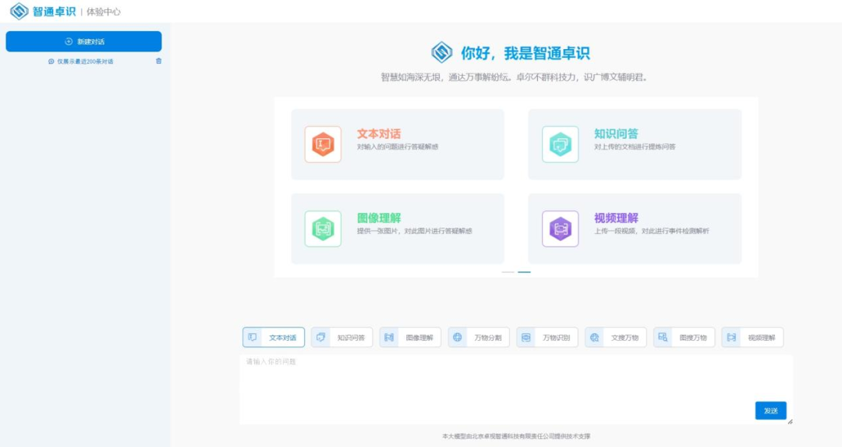Open the 图像理解 green card icon
Image resolution: width=842 pixels, height=447 pixels.
[323, 229]
